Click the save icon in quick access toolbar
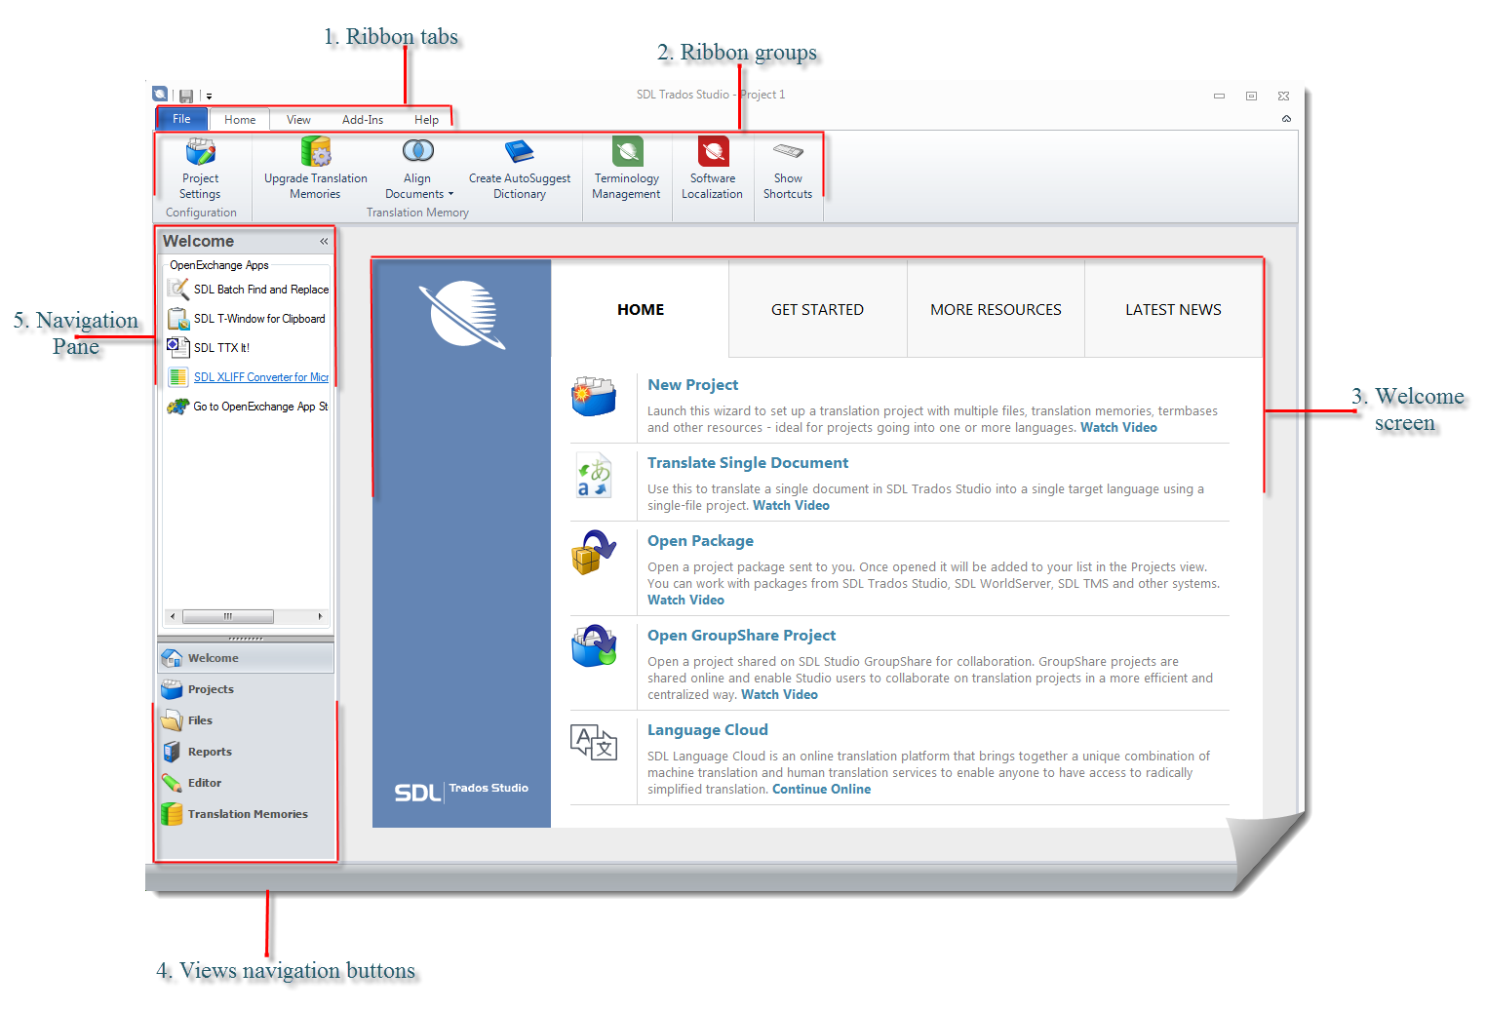This screenshot has height=1010, width=1486. click(x=186, y=96)
